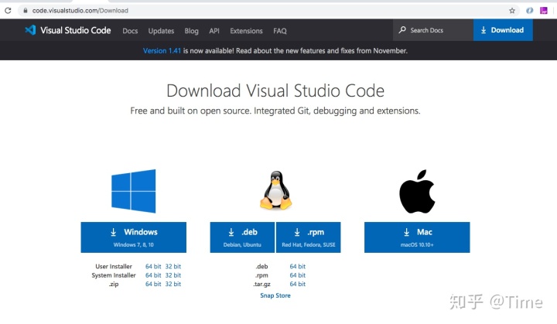This screenshot has width=557, height=324.
Task: Select System Installer 64 bit link
Action: [x=153, y=275]
